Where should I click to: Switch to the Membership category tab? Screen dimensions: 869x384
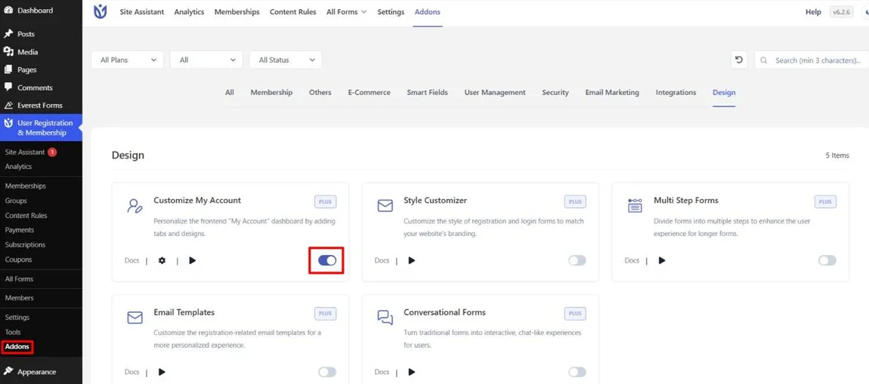click(271, 92)
